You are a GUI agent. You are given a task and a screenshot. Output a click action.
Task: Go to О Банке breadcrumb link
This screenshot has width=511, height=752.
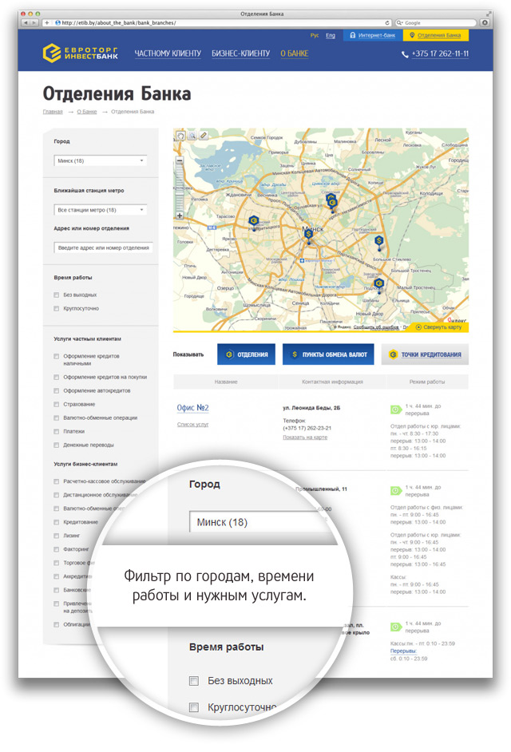(x=87, y=112)
